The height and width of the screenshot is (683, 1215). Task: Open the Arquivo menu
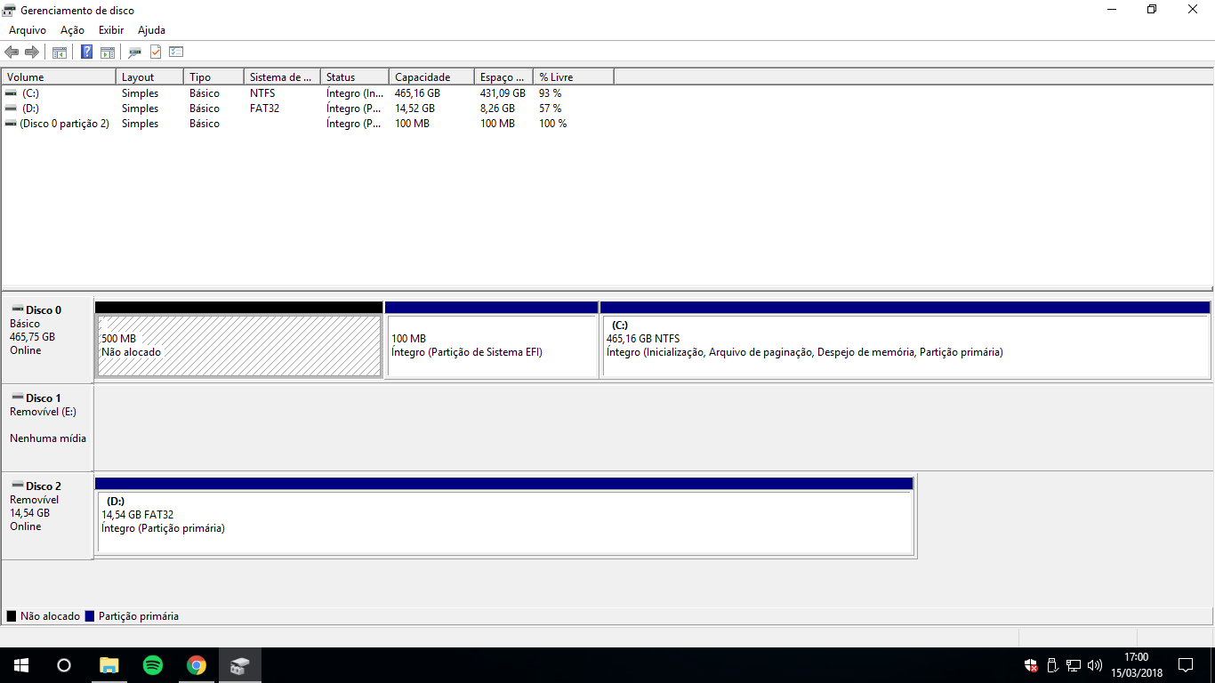[28, 30]
